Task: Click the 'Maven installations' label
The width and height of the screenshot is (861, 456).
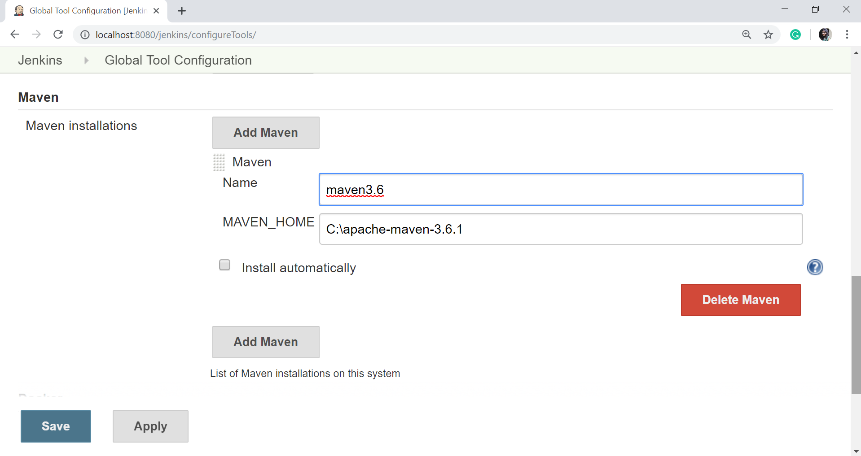Action: pos(81,126)
